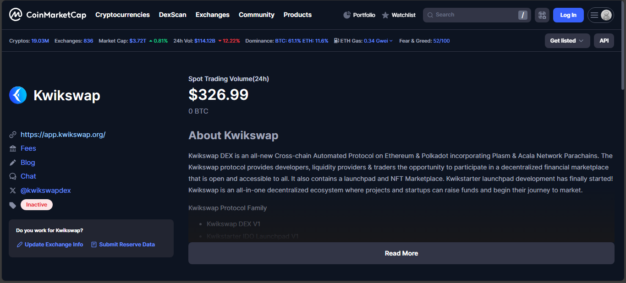Click Update Exchange Info link
This screenshot has height=283, width=626.
click(x=54, y=245)
